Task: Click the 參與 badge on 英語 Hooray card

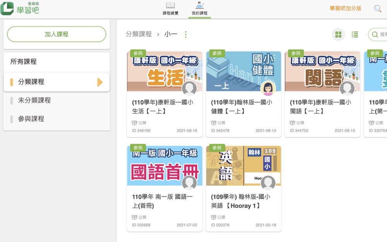Action: tap(217, 148)
